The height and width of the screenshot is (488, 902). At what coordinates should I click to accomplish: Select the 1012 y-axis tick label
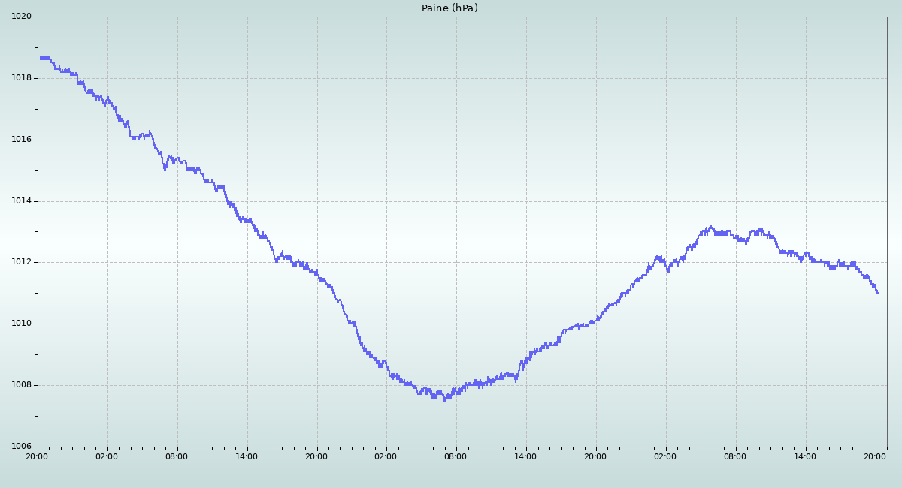[x=20, y=262]
